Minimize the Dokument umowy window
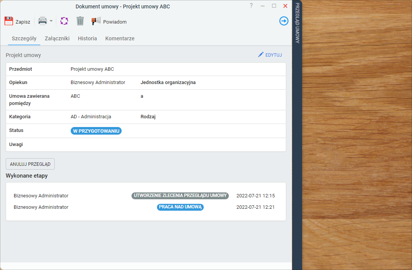 (x=263, y=6)
